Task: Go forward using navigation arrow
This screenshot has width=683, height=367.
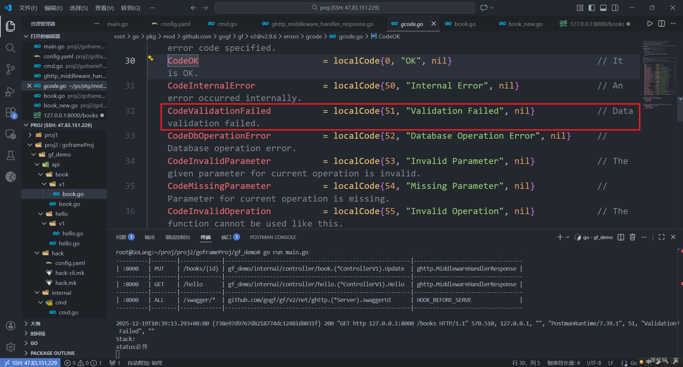Action: pos(205,7)
